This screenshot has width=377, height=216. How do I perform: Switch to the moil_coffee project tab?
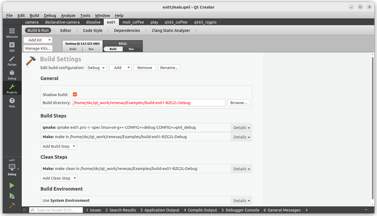(x=133, y=22)
